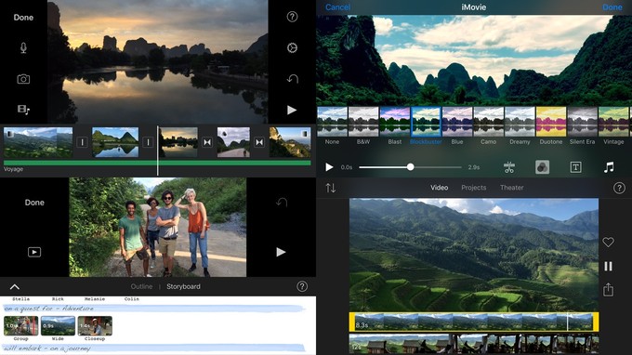Apply the Camo filter

pos(489,122)
